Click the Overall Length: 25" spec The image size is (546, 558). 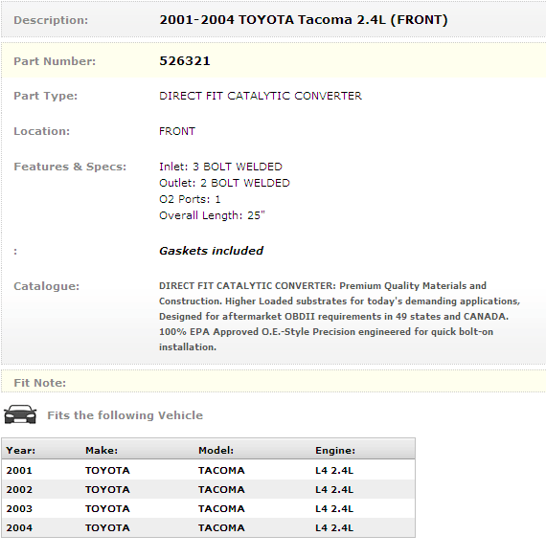212,215
